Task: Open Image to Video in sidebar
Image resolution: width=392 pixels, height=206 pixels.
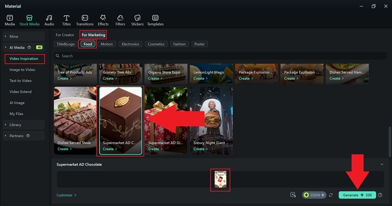Action: point(22,70)
